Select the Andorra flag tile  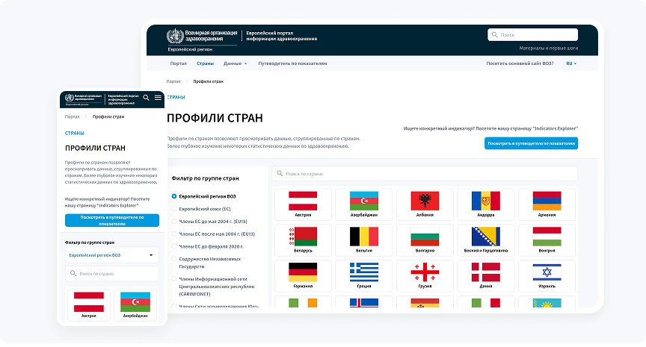coord(486,204)
